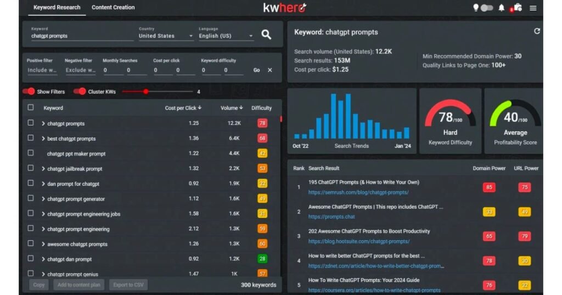Expand chatgpt prompt generator cluster

pyautogui.click(x=43, y=198)
